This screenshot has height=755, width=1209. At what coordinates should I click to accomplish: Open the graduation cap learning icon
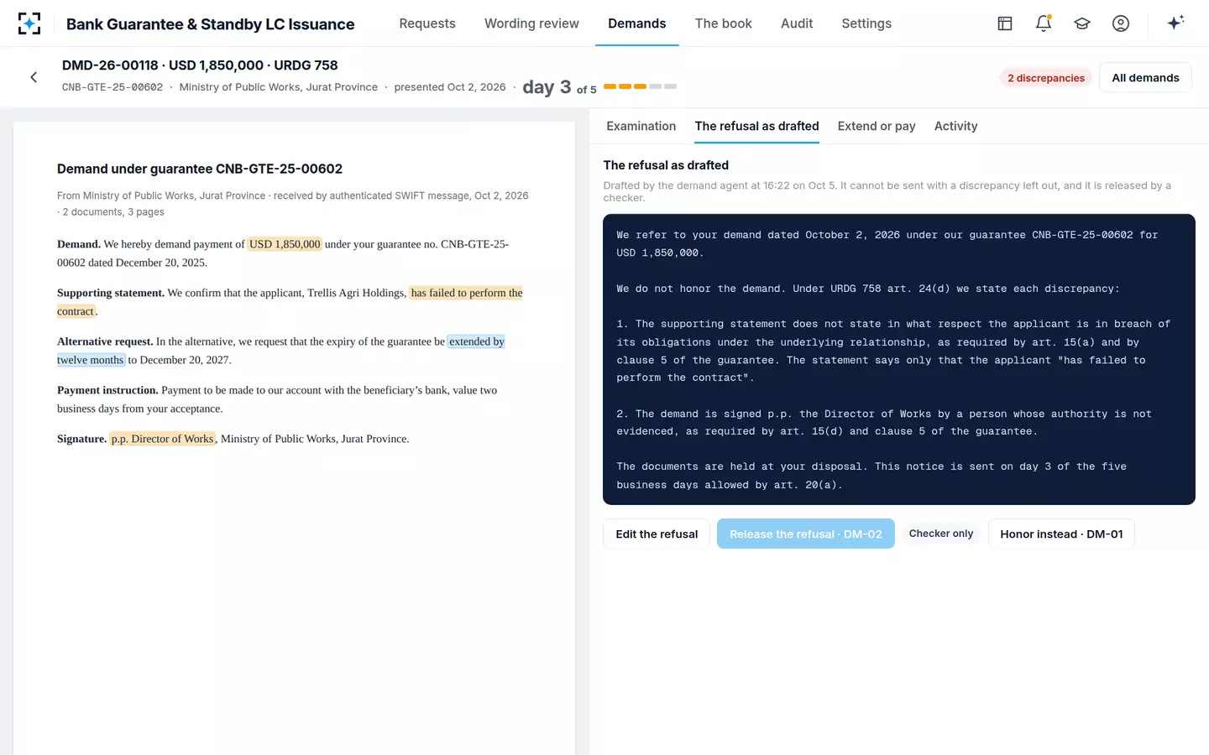(1082, 23)
